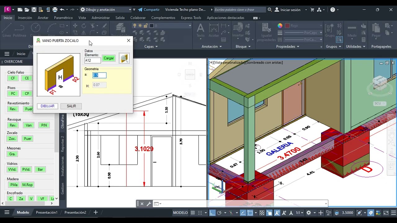
Task: Save the drawing with the floppy disk icon
Action: [x=34, y=10]
